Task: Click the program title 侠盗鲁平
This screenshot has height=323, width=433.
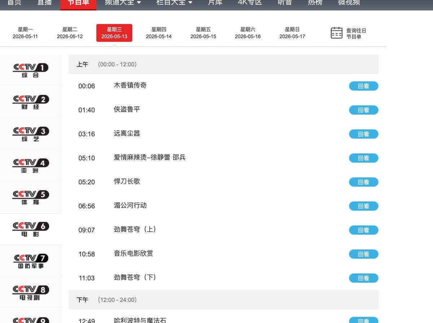Action: pyautogui.click(x=127, y=109)
